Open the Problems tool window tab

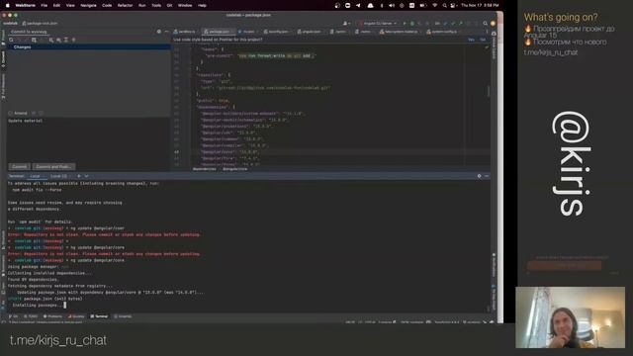pos(52,316)
